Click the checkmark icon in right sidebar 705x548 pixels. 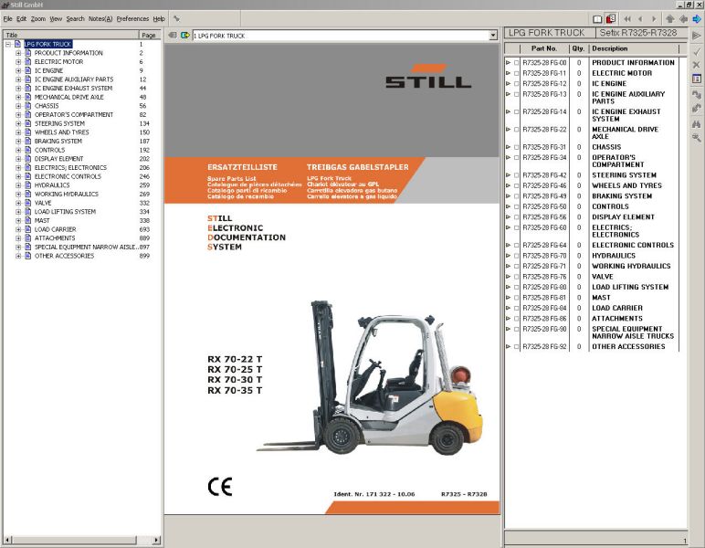tap(698, 50)
